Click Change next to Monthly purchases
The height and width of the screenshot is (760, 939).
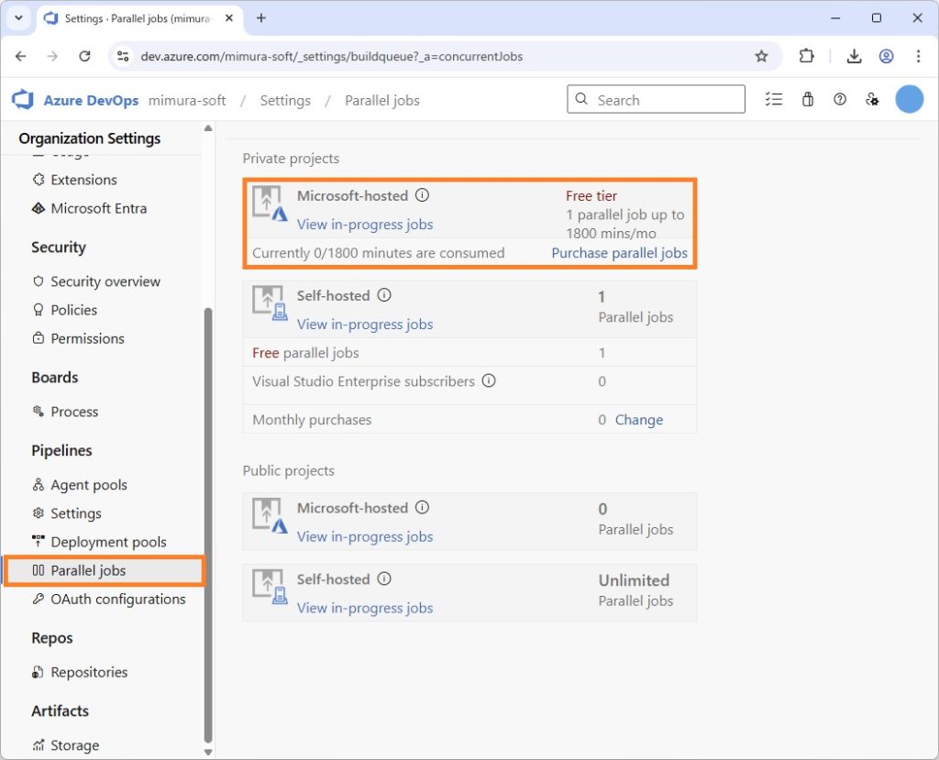coord(638,420)
